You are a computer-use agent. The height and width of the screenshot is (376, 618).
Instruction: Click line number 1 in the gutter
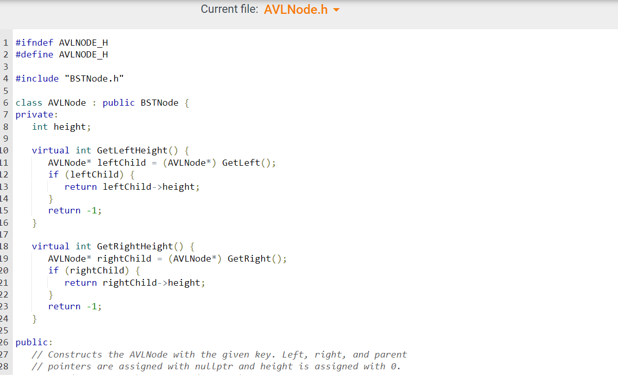pyautogui.click(x=5, y=42)
